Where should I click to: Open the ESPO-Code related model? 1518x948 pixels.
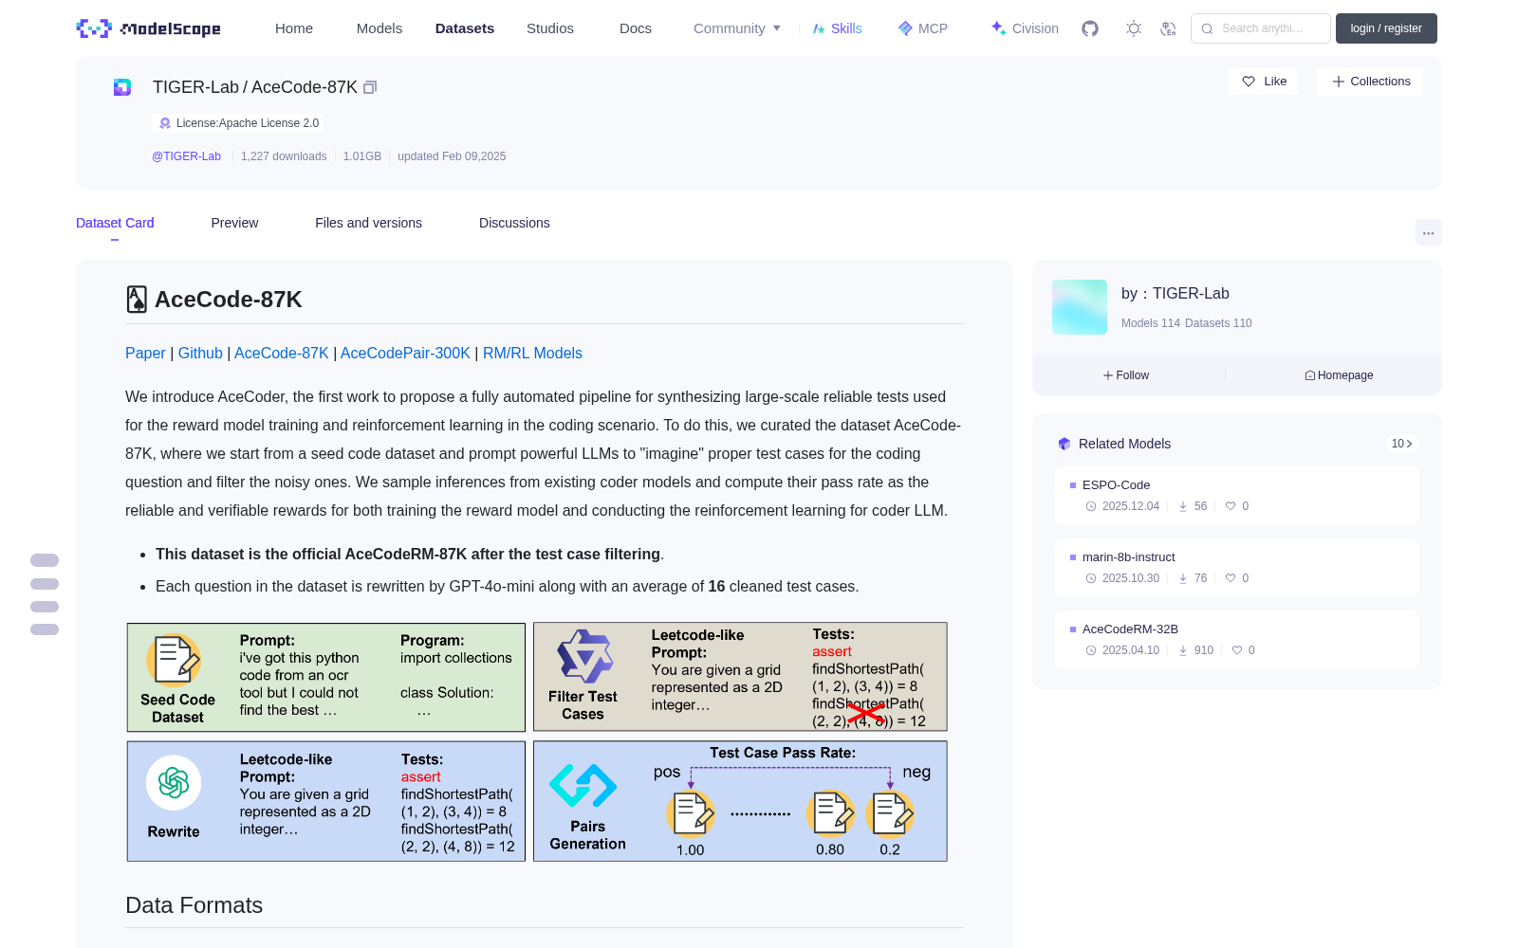click(x=1237, y=496)
